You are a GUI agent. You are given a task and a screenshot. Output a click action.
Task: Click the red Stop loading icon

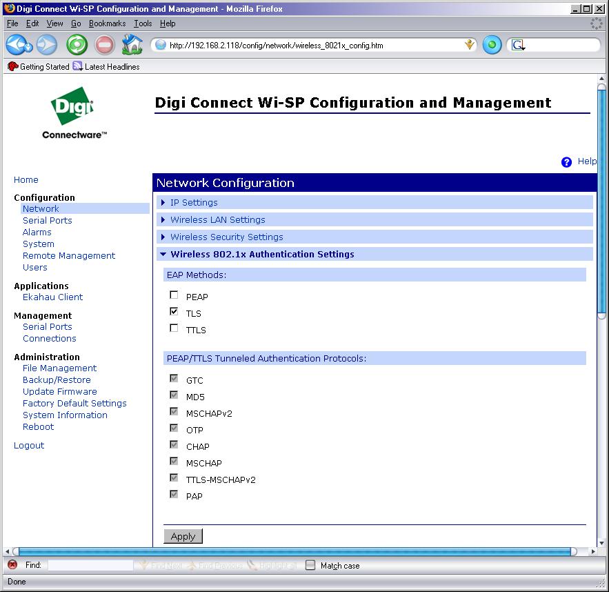click(x=104, y=46)
